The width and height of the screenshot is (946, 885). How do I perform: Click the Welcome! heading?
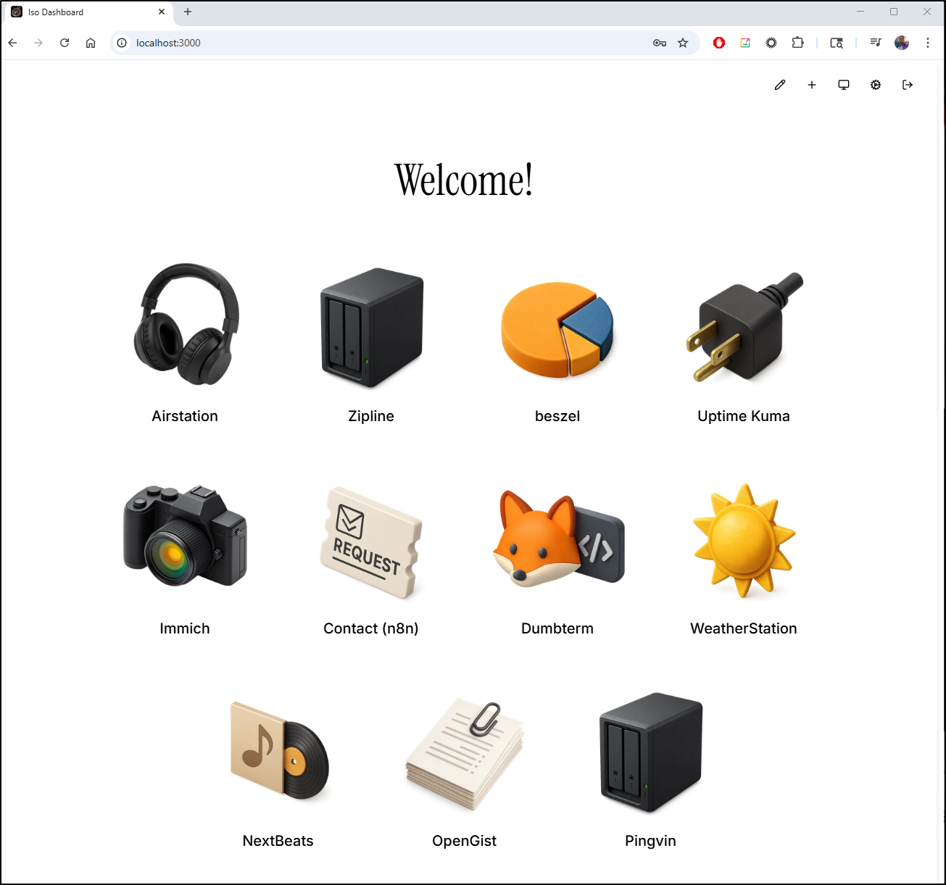(464, 179)
